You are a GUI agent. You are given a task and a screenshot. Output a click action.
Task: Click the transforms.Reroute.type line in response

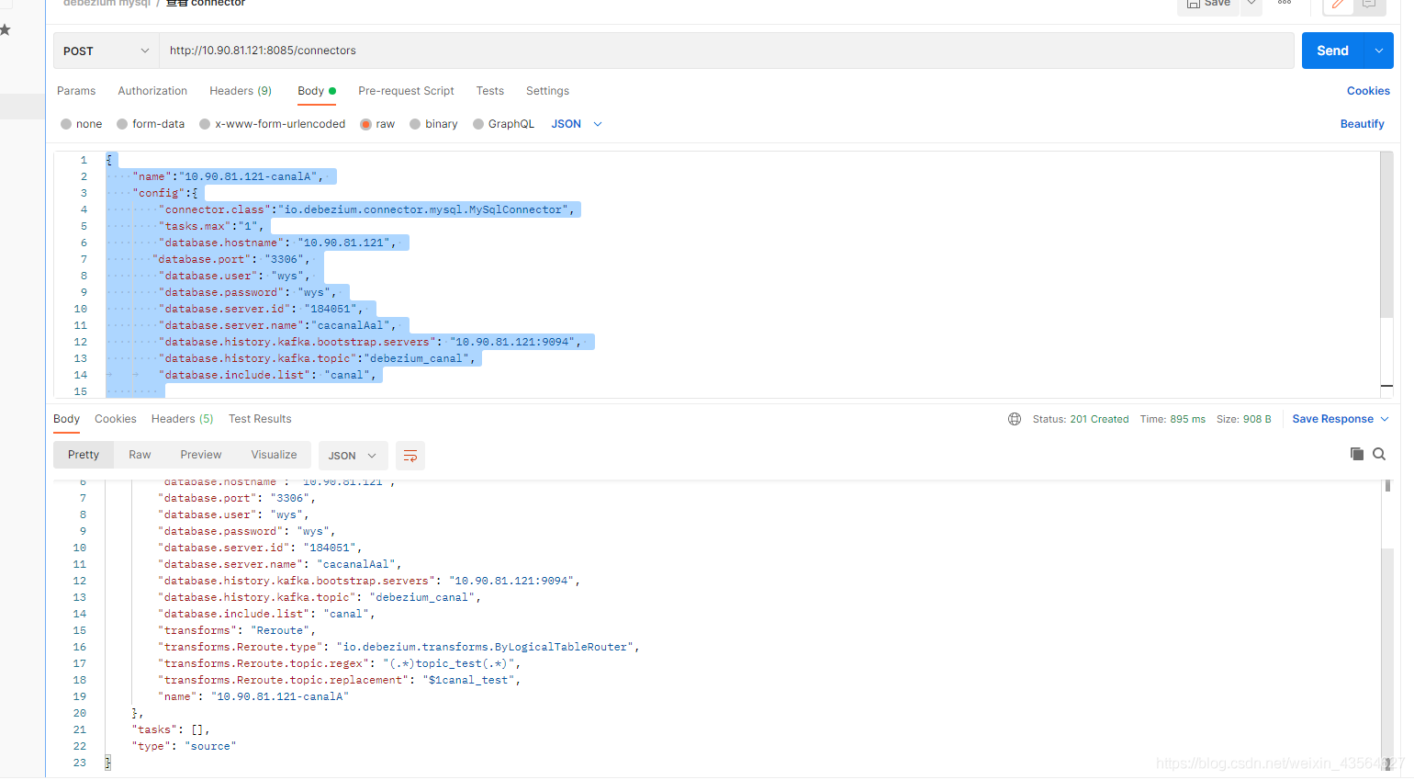click(x=398, y=647)
